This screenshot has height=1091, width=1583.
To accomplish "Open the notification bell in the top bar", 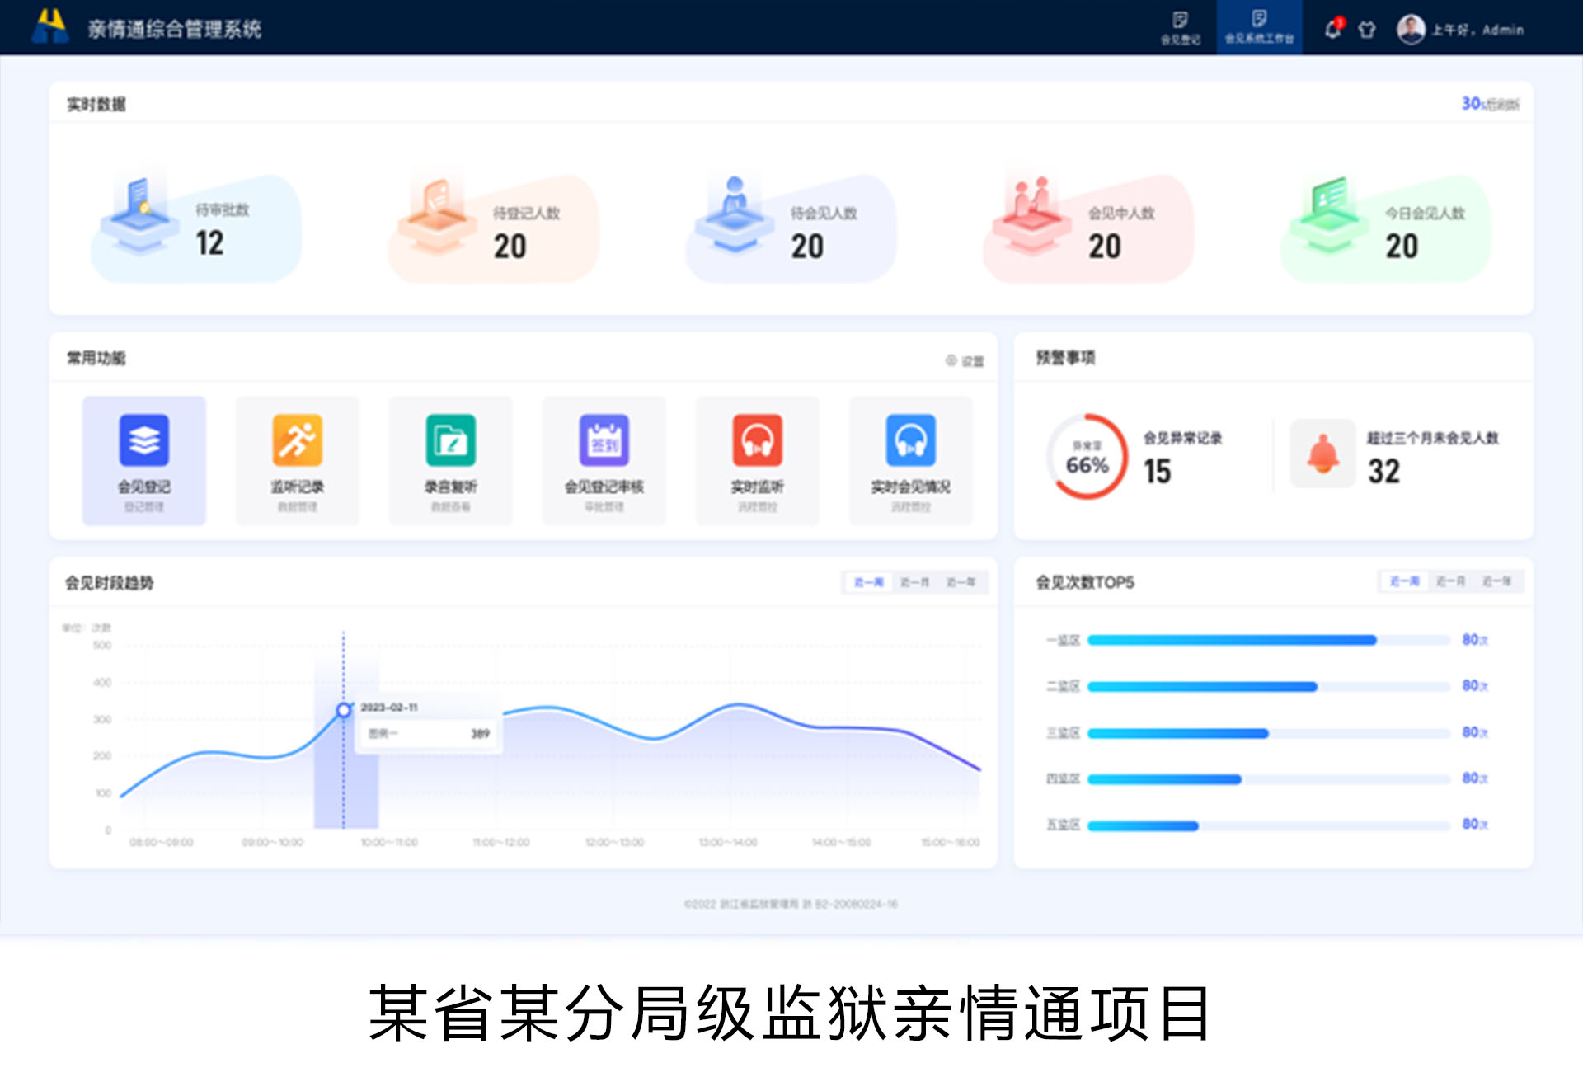I will [1330, 28].
